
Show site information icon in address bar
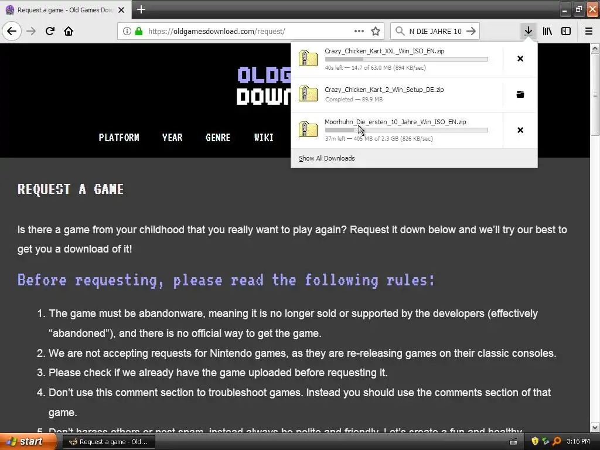pos(127,31)
